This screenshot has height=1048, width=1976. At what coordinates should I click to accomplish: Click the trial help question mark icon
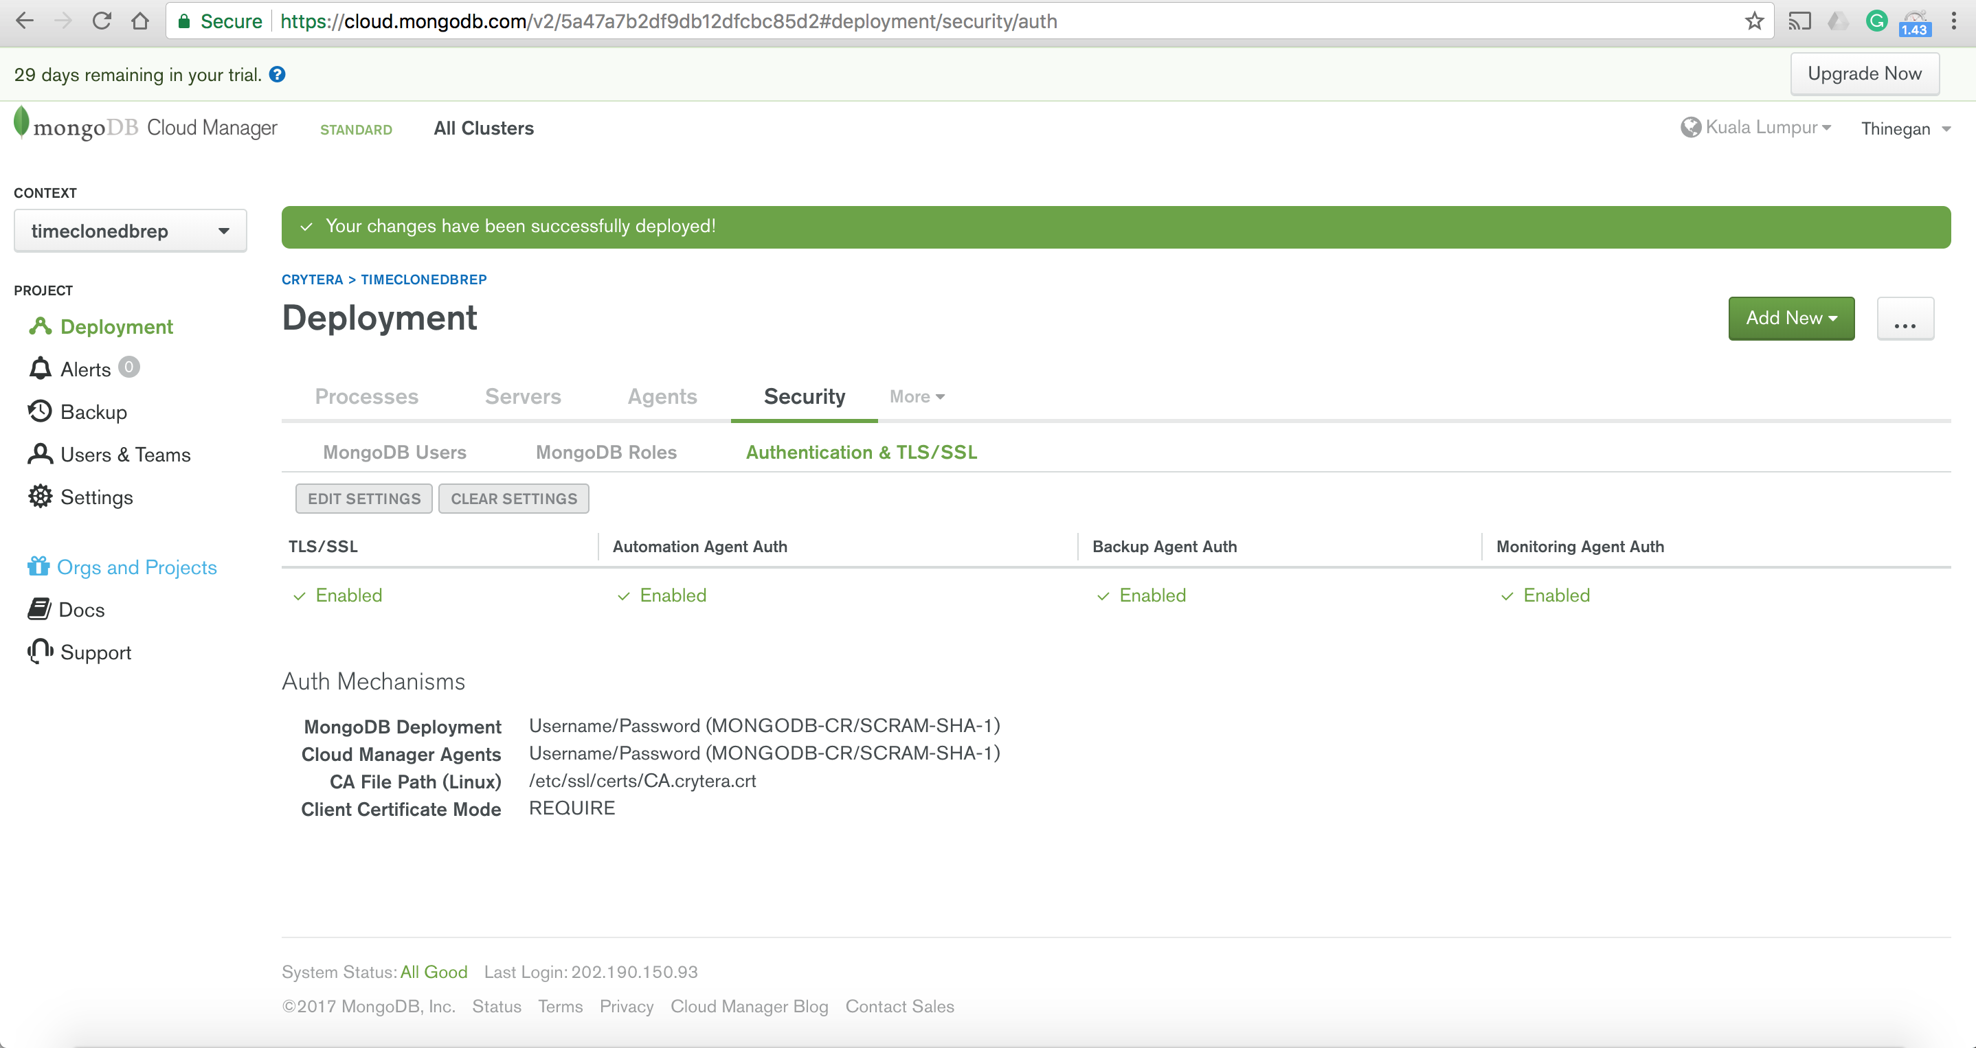[x=278, y=74]
